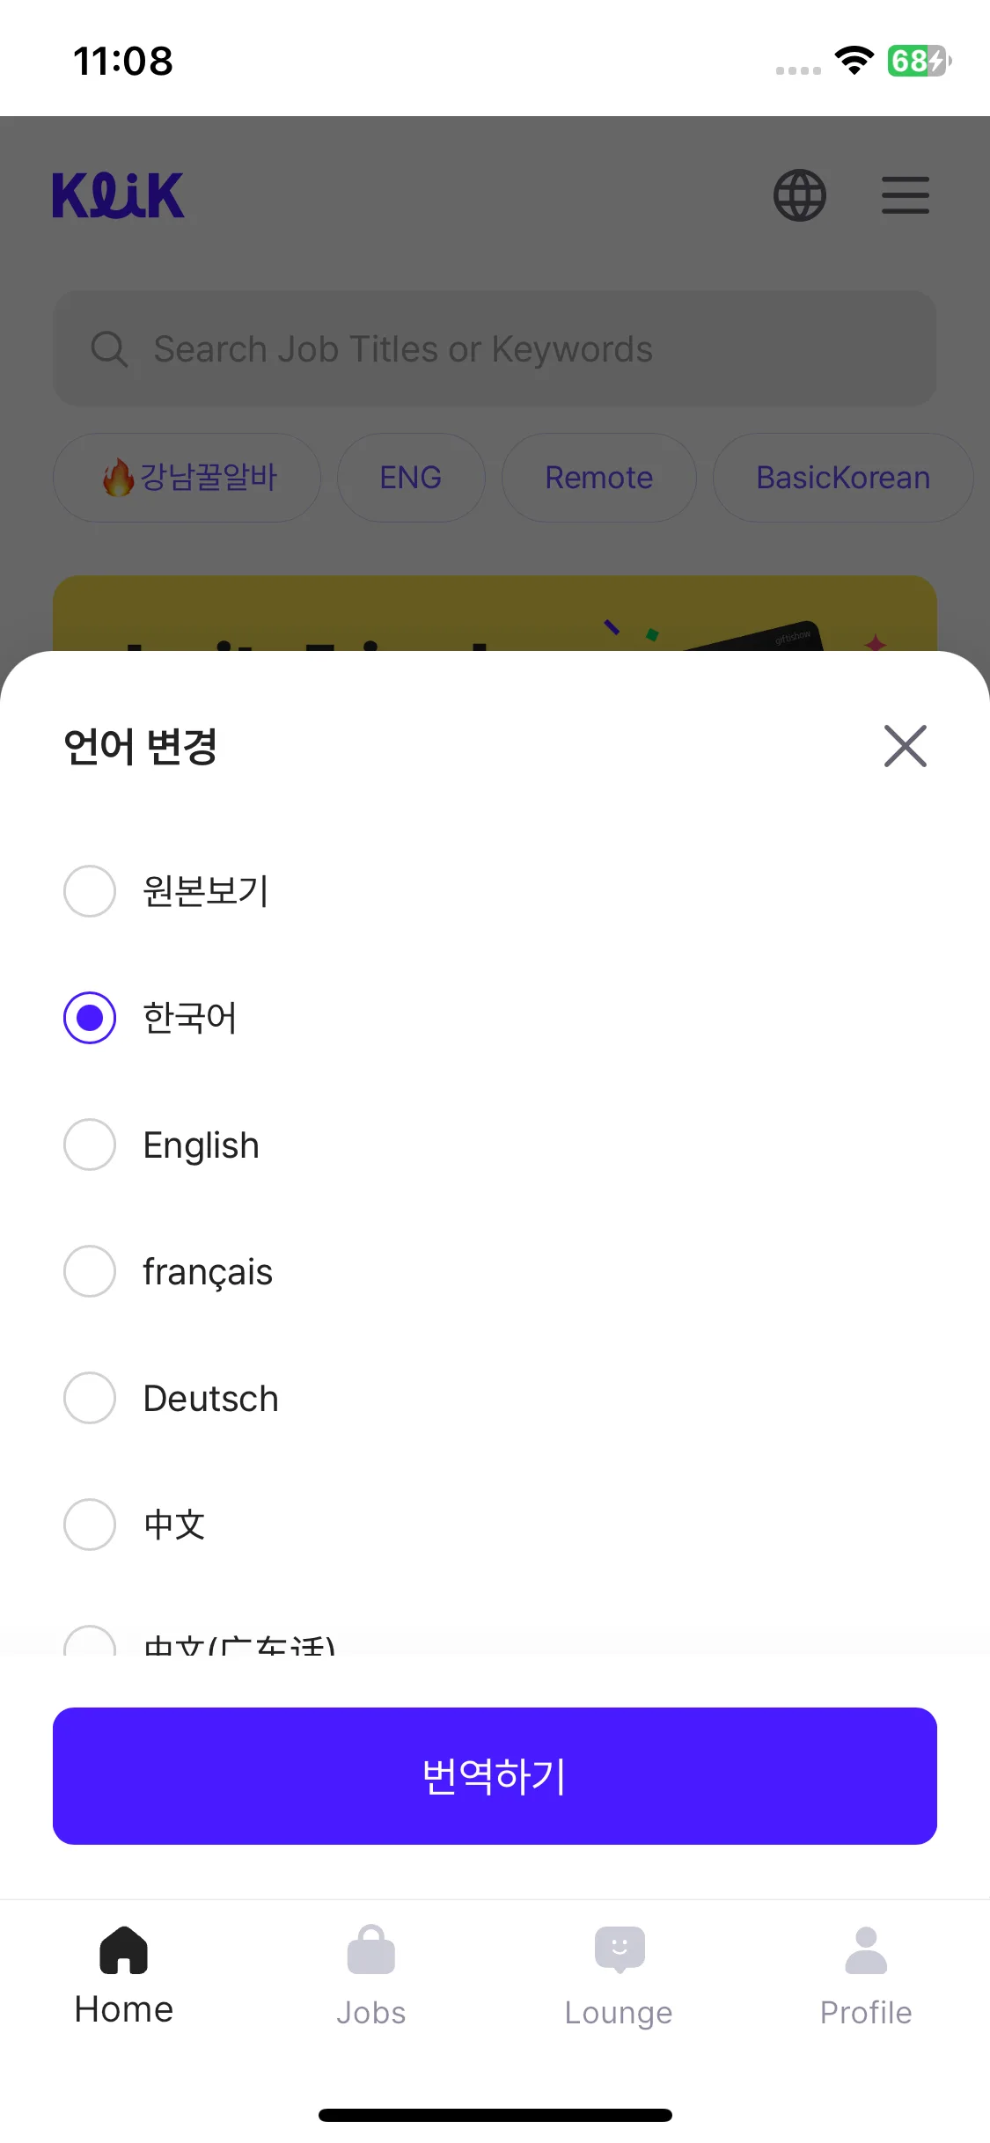Choose français as the language

coord(90,1271)
